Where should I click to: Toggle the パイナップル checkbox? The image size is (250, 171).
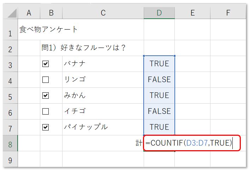(45, 127)
